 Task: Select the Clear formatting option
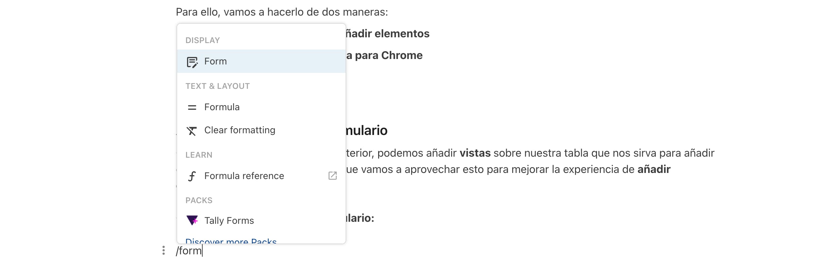click(240, 130)
